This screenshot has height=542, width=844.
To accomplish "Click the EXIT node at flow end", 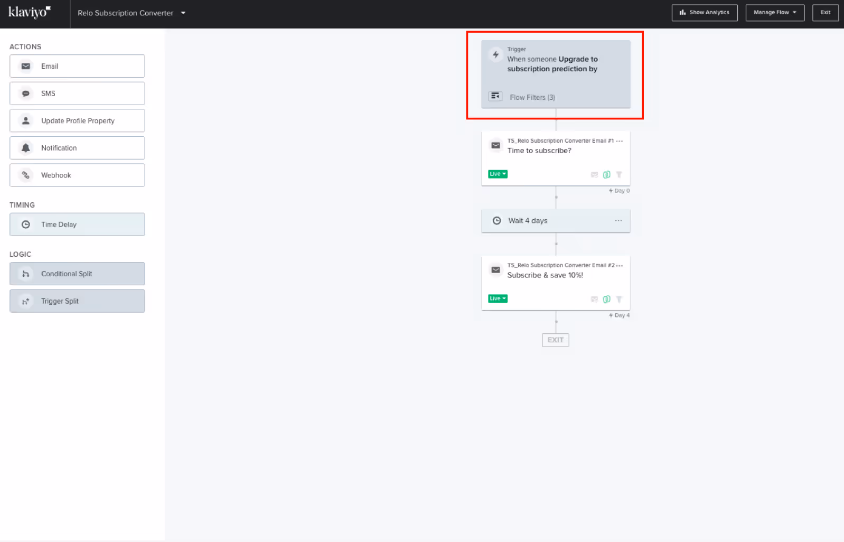I will click(556, 340).
